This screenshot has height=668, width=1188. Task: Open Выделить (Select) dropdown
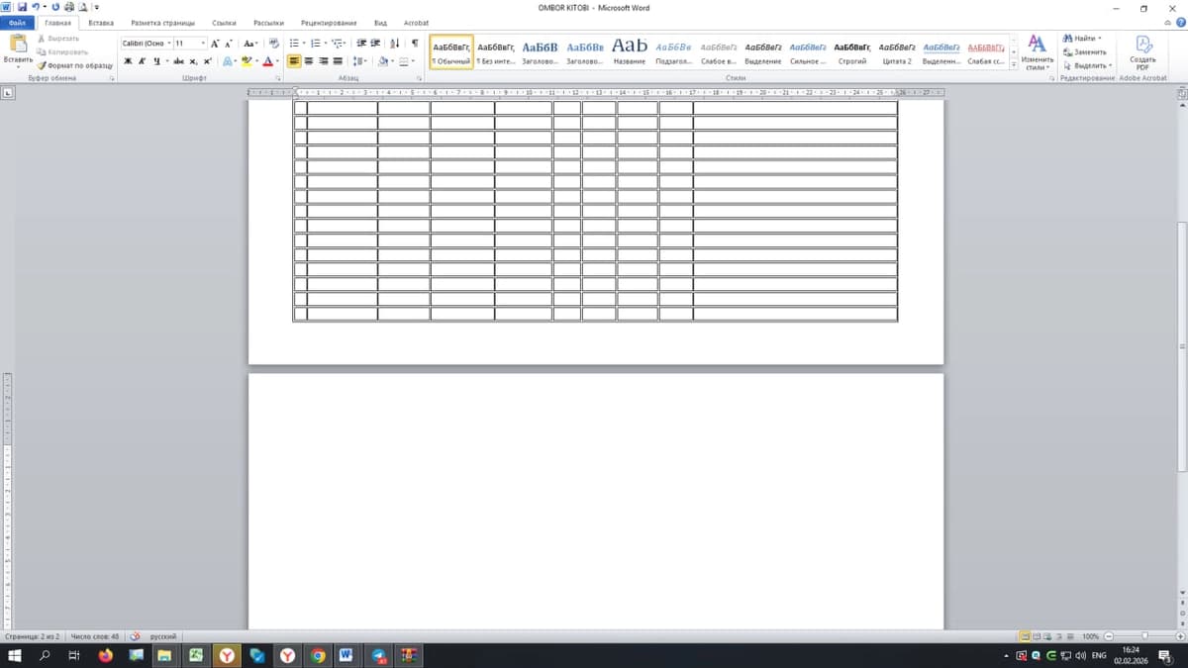click(x=1087, y=65)
